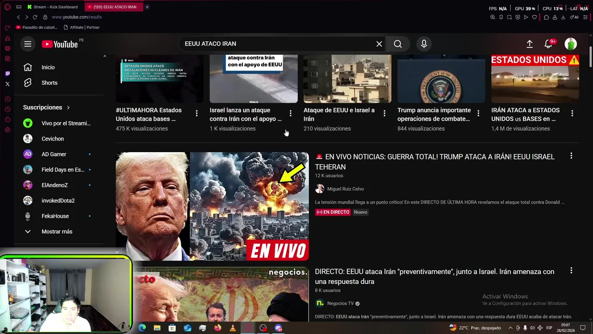Open the #ULTIMAHORA short thumbnail
This screenshot has width=593, height=334.
(159, 79)
